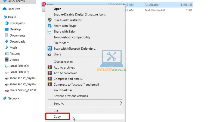Expand the Send to submenu arrow

click(x=121, y=103)
